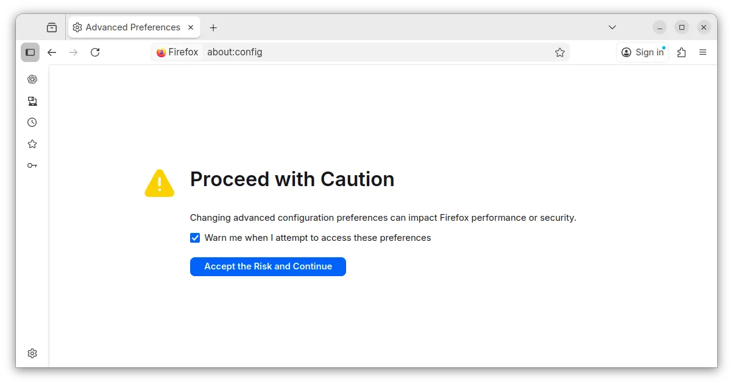Open Passwords key icon in sidebar
This screenshot has width=733, height=385.
tap(32, 165)
